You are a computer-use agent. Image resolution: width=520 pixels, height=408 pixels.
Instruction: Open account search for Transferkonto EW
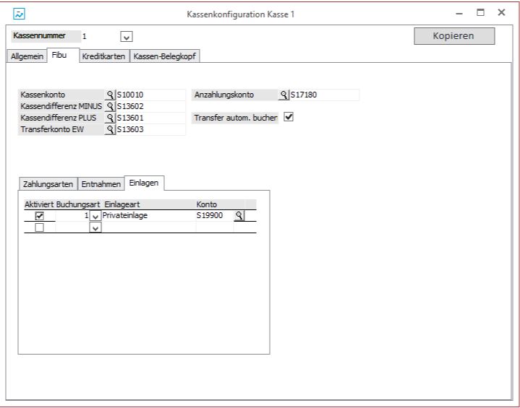(110, 130)
